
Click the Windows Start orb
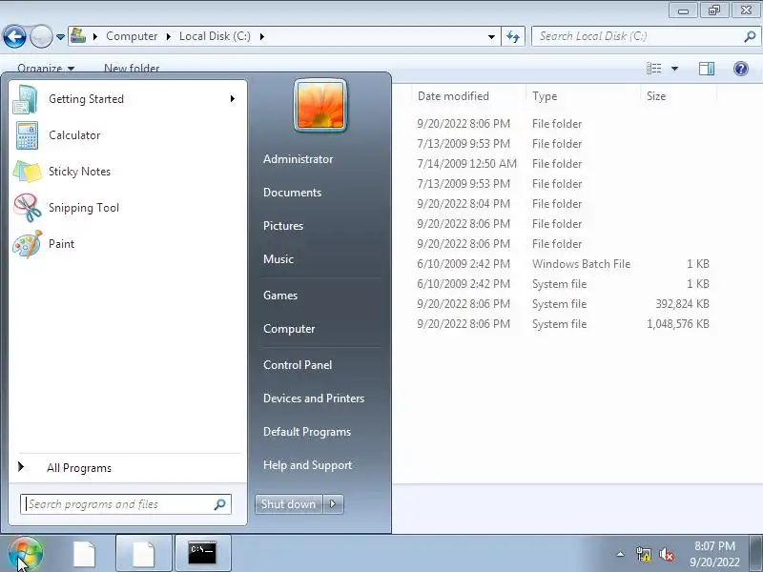(x=26, y=554)
